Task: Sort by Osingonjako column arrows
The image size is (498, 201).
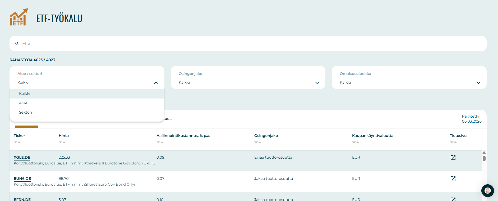Action: [x=258, y=142]
